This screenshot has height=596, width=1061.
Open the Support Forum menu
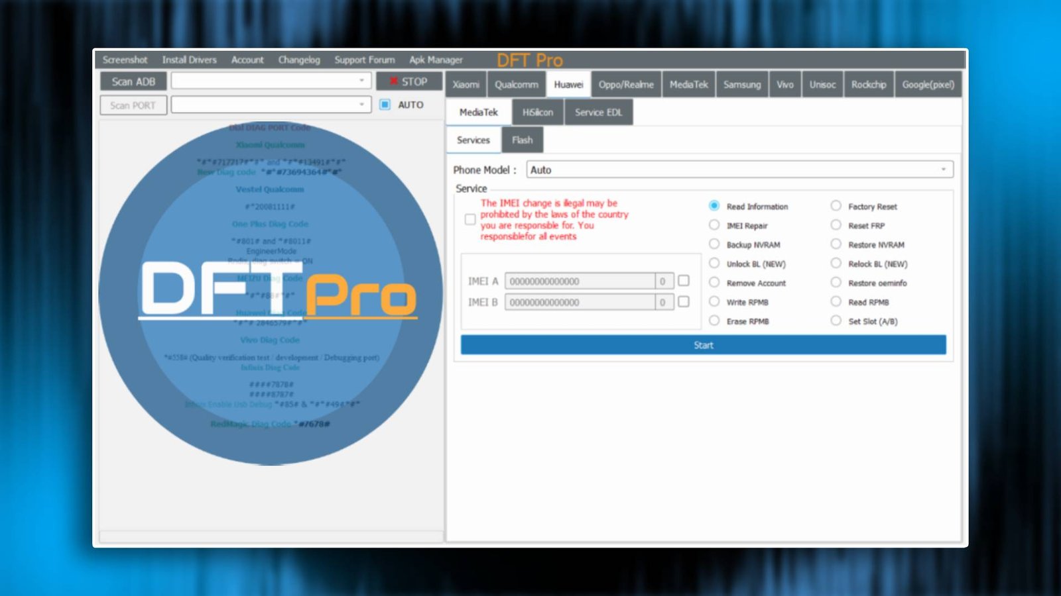click(364, 60)
